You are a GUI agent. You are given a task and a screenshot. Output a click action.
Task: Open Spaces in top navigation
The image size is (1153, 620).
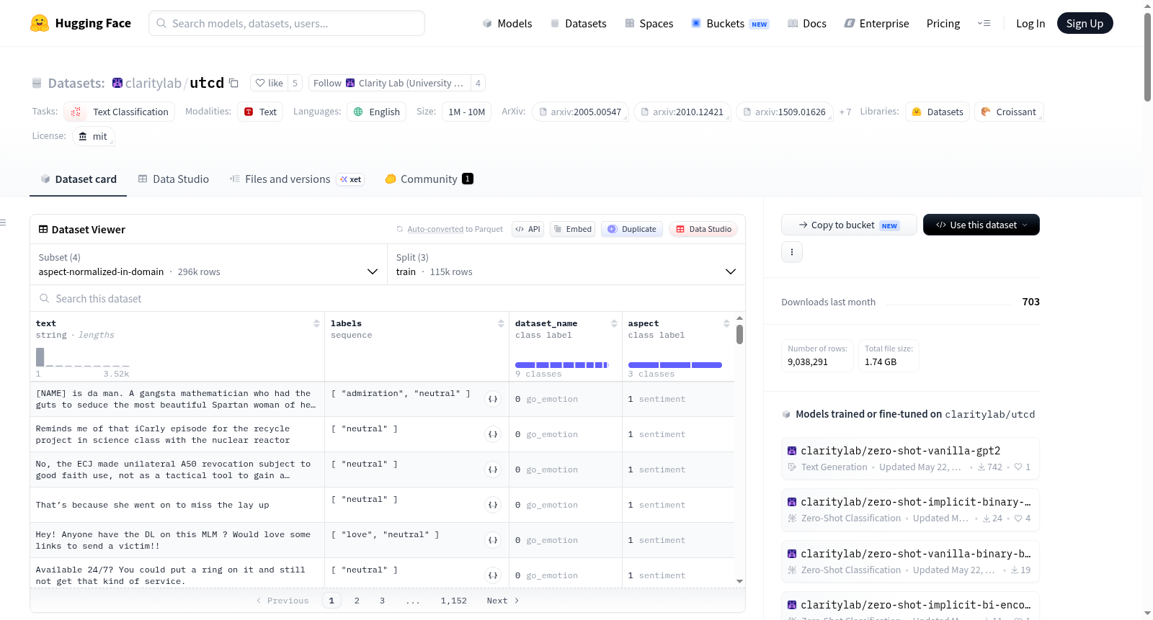pos(649,23)
